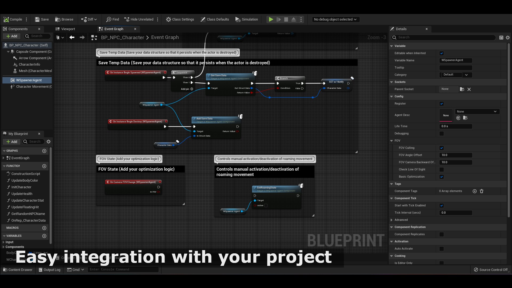Viewport: 512px width, 288px height.
Task: Delete Component Tags array elements
Action: coord(482,191)
